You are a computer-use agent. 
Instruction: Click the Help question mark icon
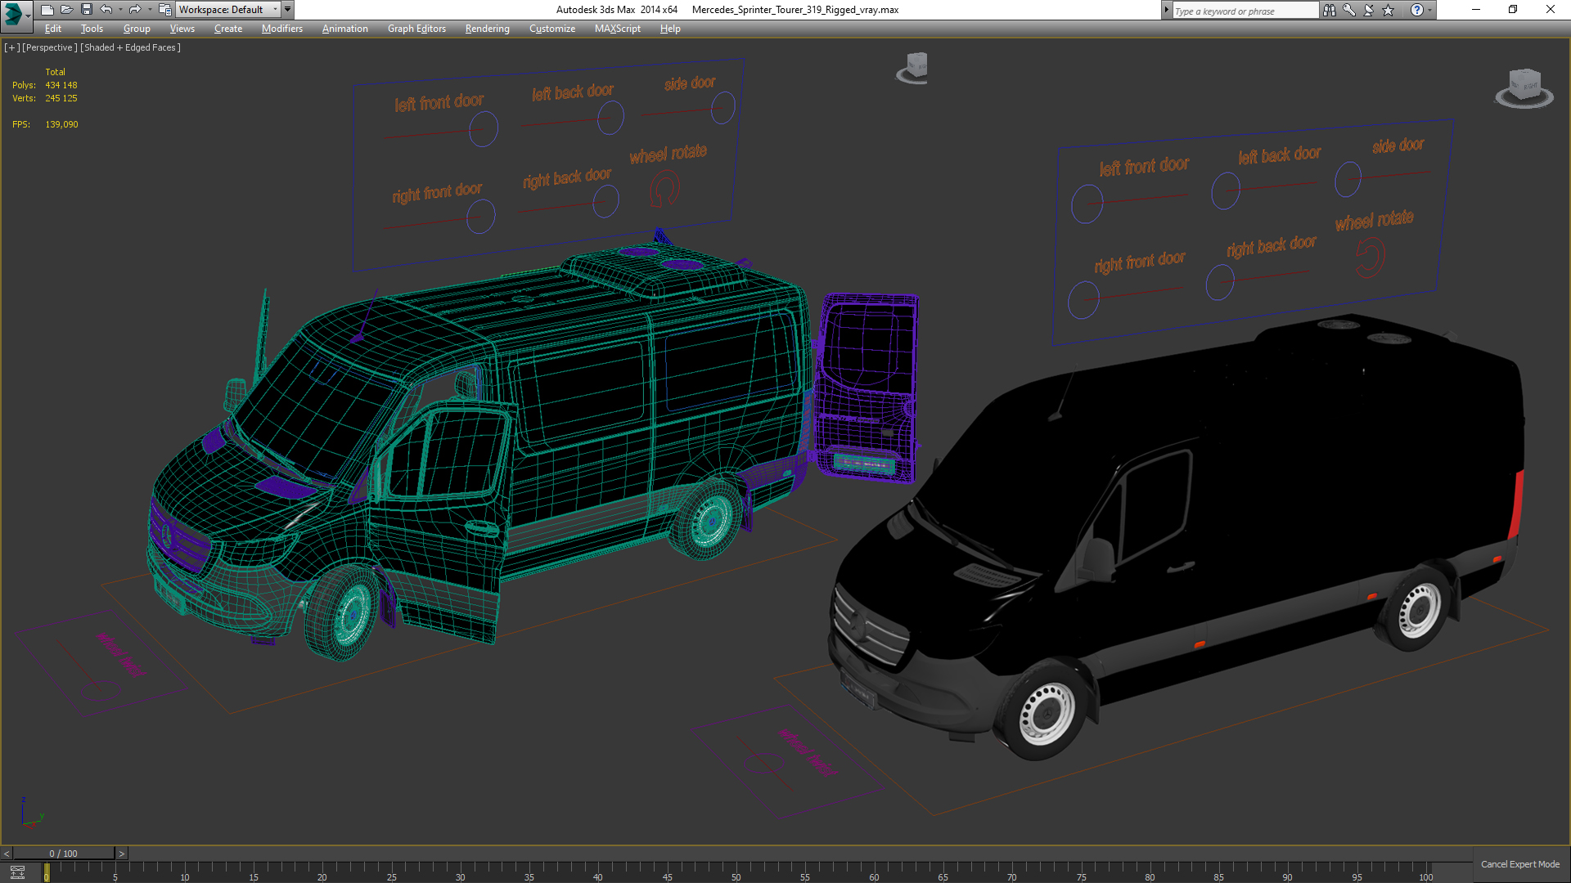(x=1417, y=10)
